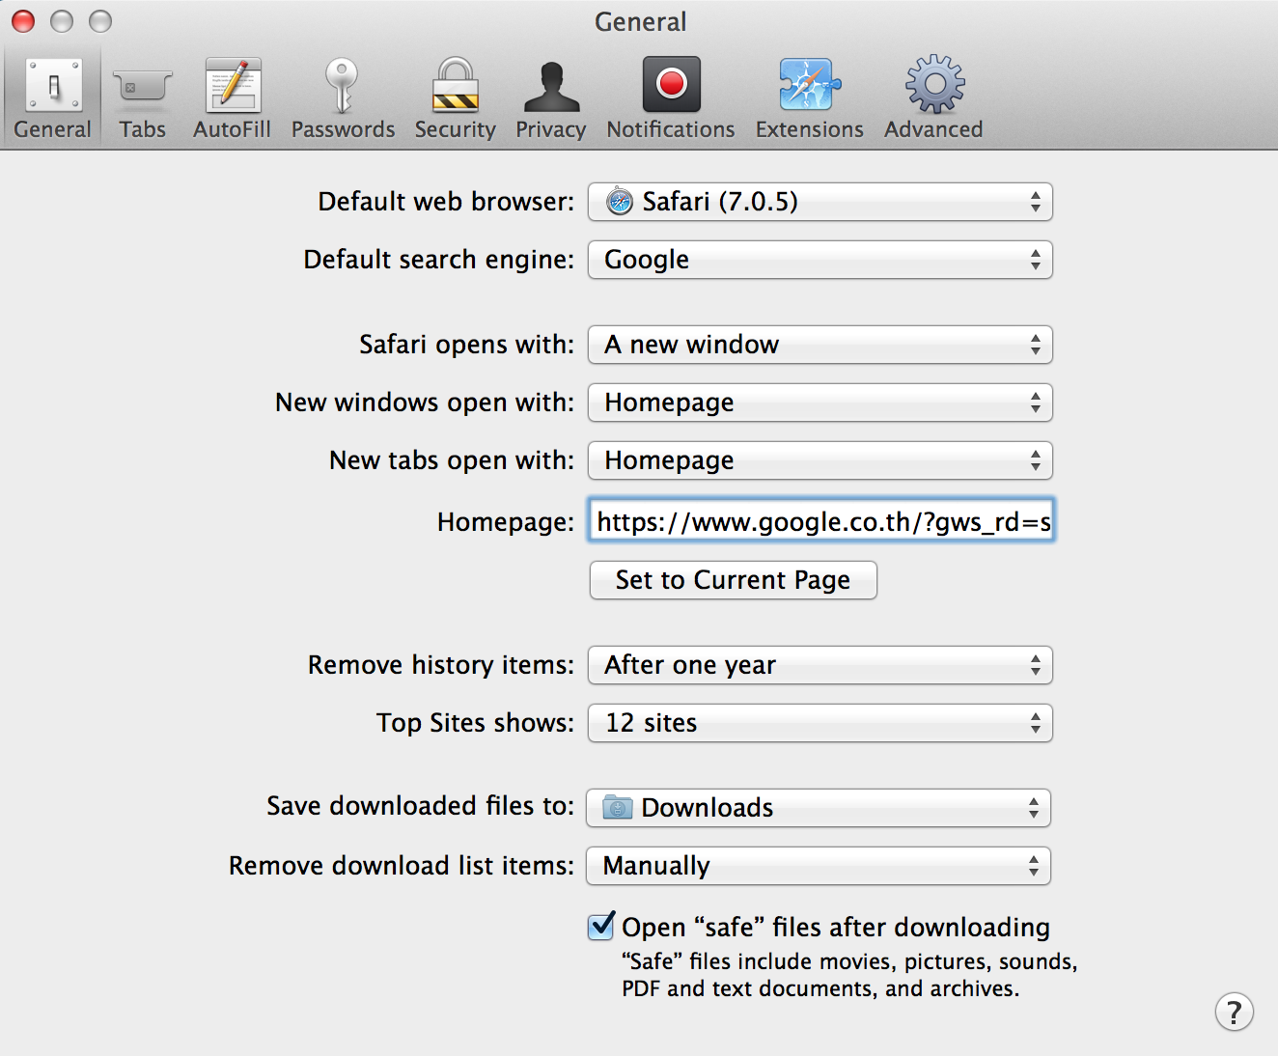Uncheck Open "safe" files after downloading
Image resolution: width=1278 pixels, height=1056 pixels.
600,927
